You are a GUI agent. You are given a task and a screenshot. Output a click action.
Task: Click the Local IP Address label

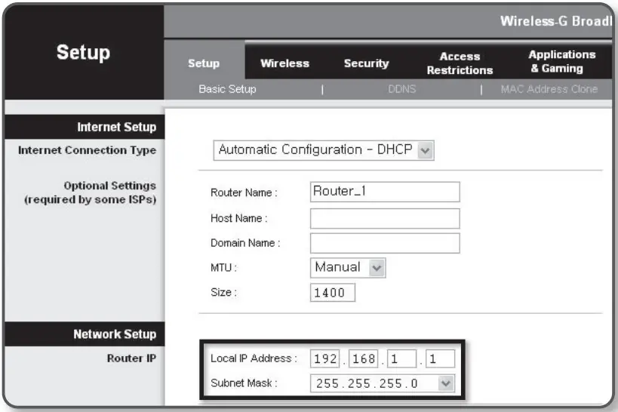click(x=254, y=358)
